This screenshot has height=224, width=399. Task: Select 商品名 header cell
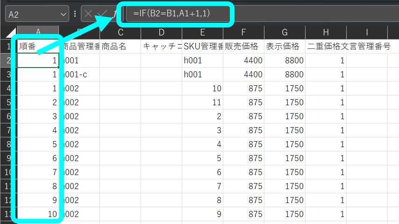[121, 46]
